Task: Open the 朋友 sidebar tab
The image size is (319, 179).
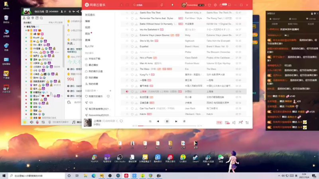Action: 87,34
